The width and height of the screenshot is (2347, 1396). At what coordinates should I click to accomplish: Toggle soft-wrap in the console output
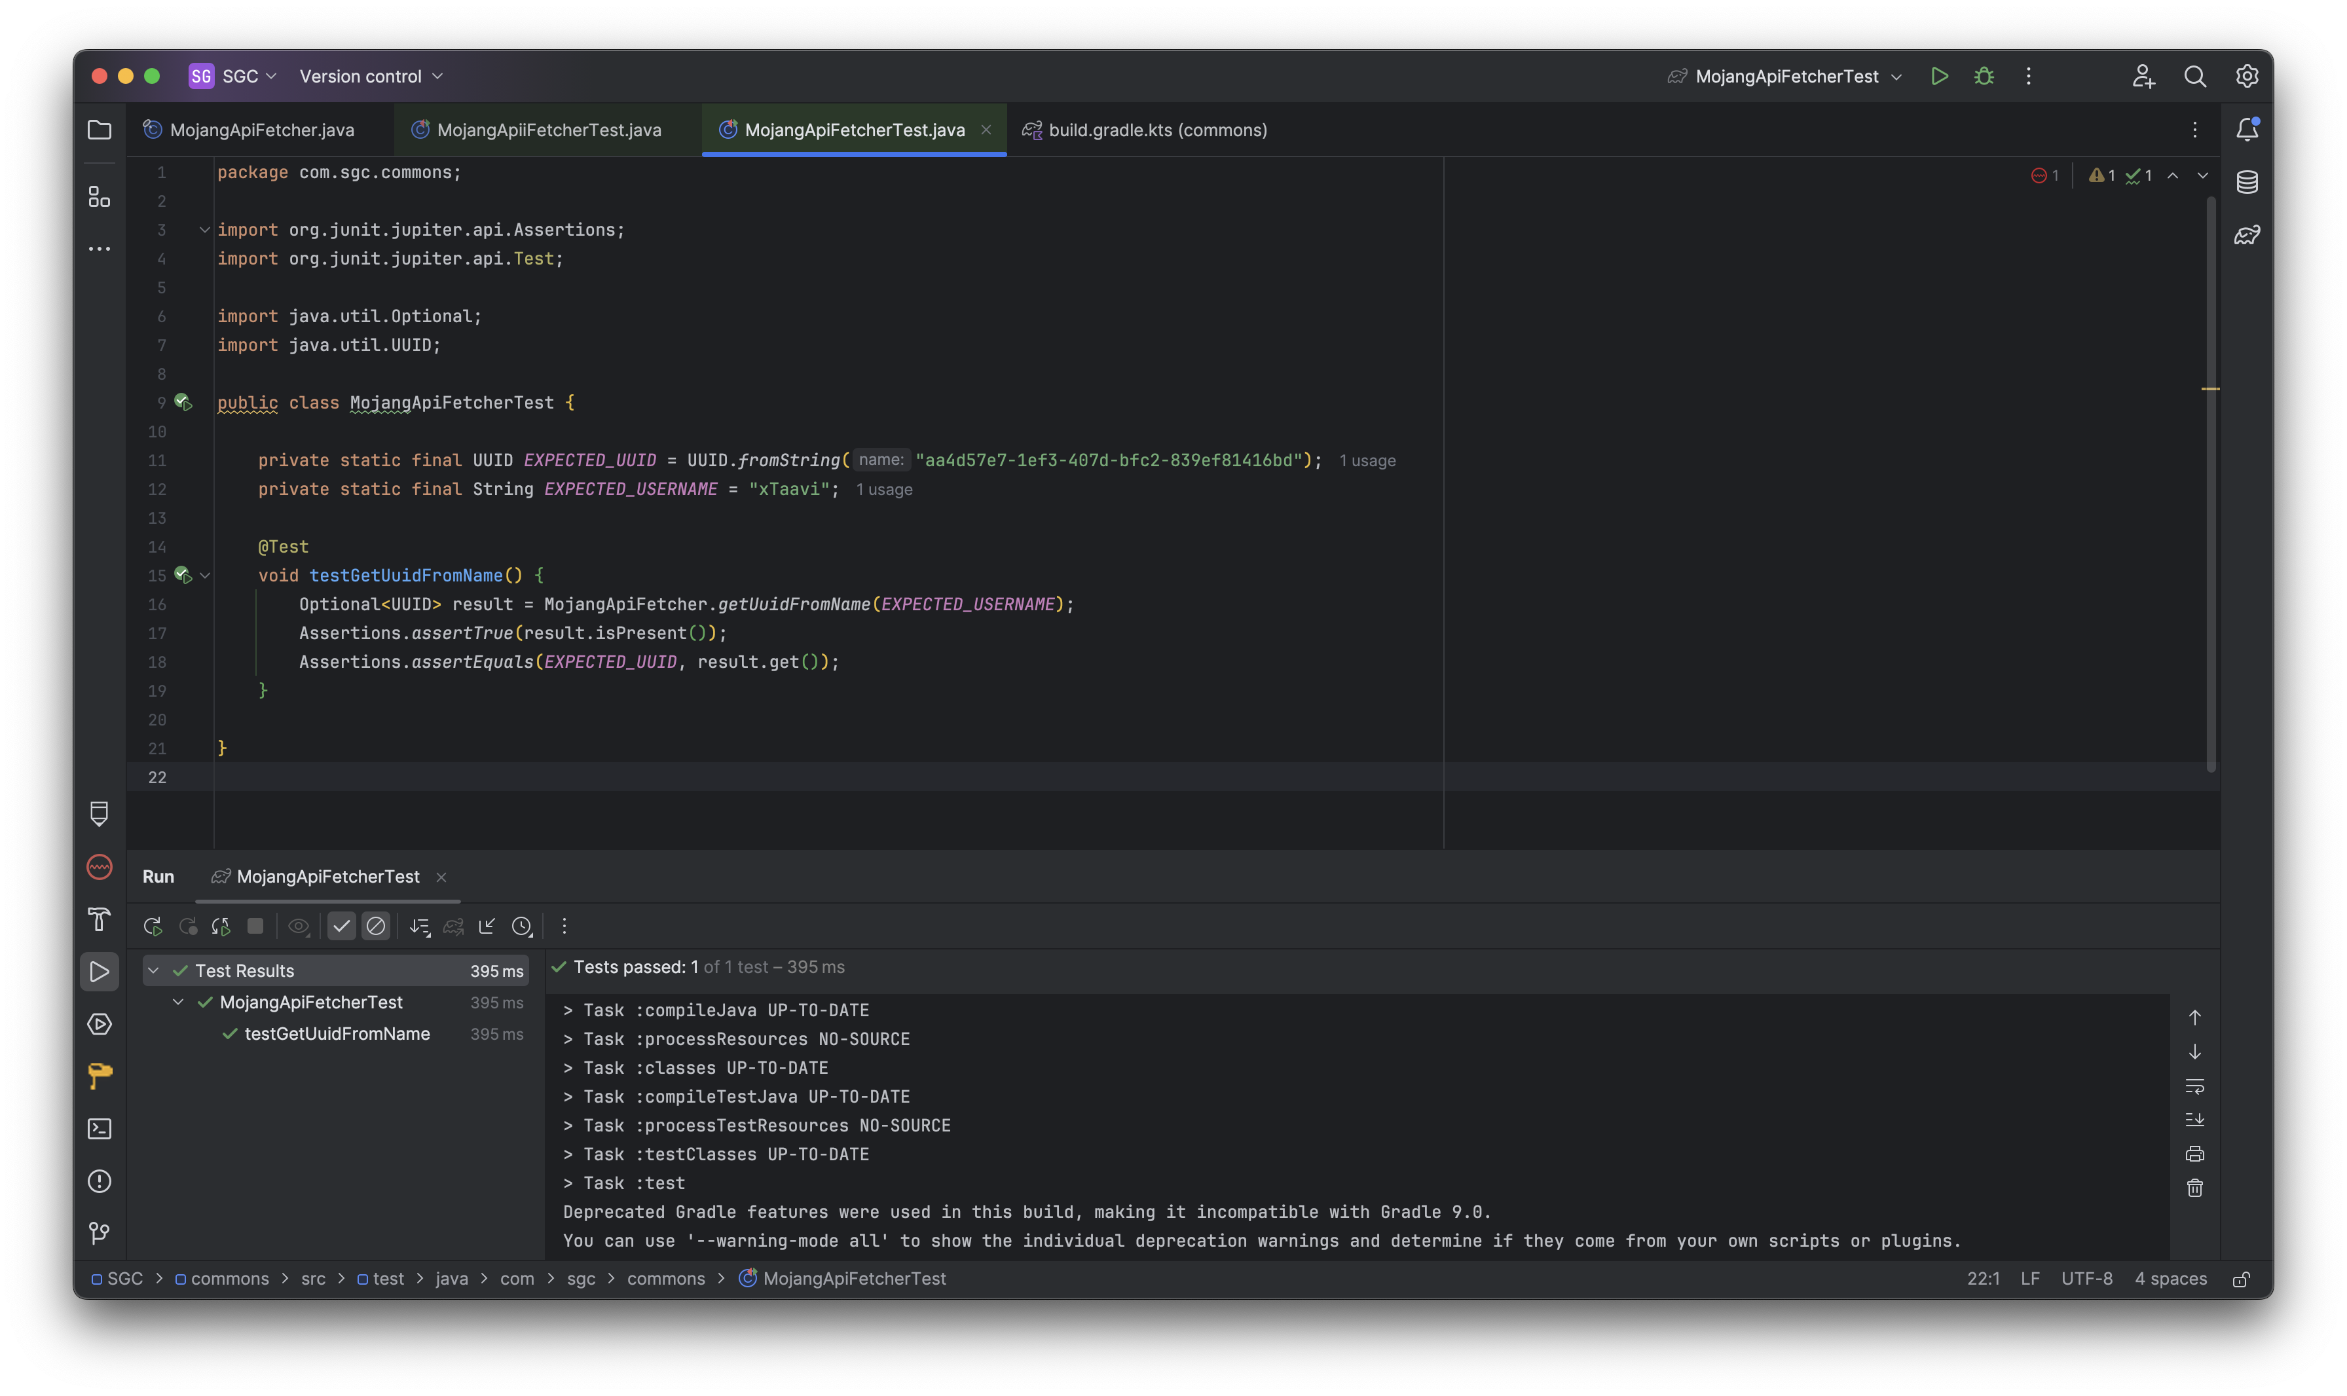(x=2194, y=1086)
